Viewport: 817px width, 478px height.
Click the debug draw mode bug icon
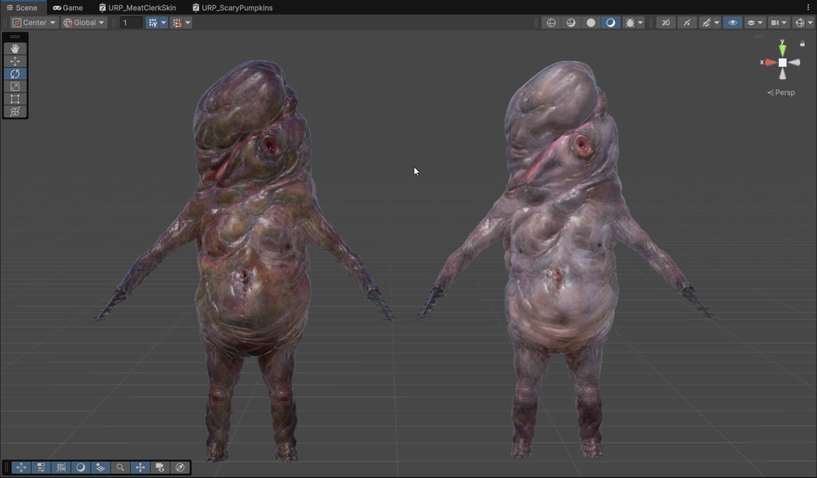[630, 22]
